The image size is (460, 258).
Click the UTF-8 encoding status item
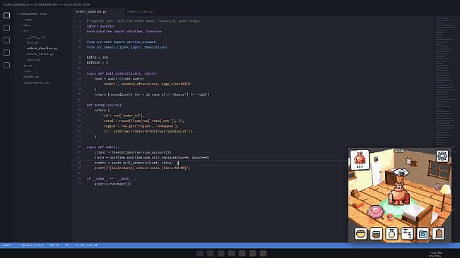[54, 245]
